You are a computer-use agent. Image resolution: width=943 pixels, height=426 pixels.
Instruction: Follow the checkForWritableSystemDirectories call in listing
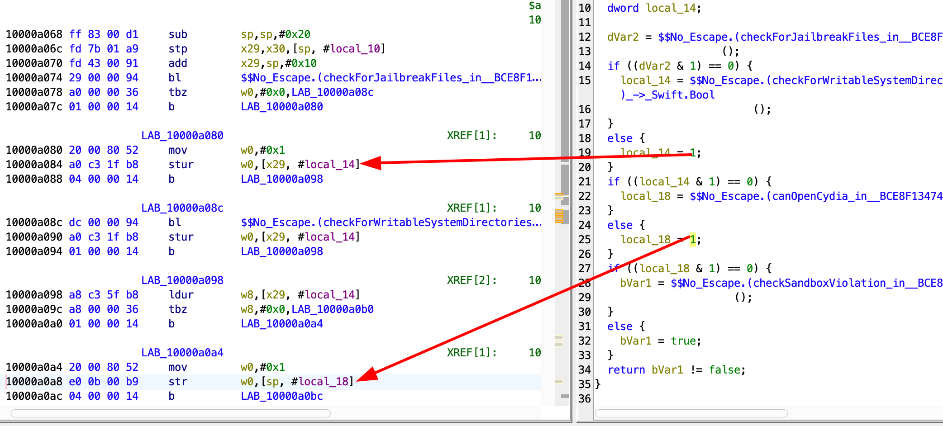pyautogui.click(x=391, y=222)
